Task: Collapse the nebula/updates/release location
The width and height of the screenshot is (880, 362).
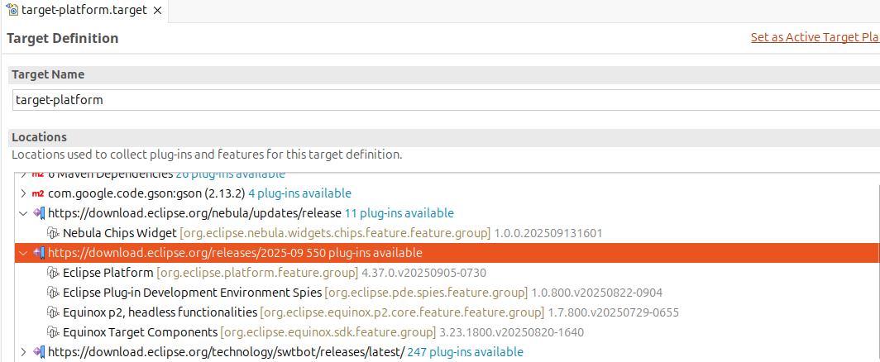Action: coord(22,213)
